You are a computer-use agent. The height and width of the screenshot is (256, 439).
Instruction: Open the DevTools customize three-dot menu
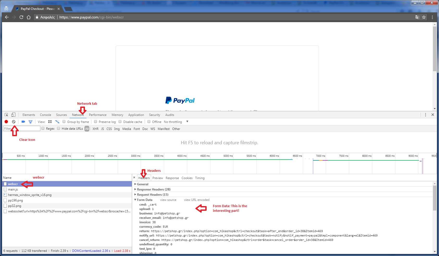425,115
